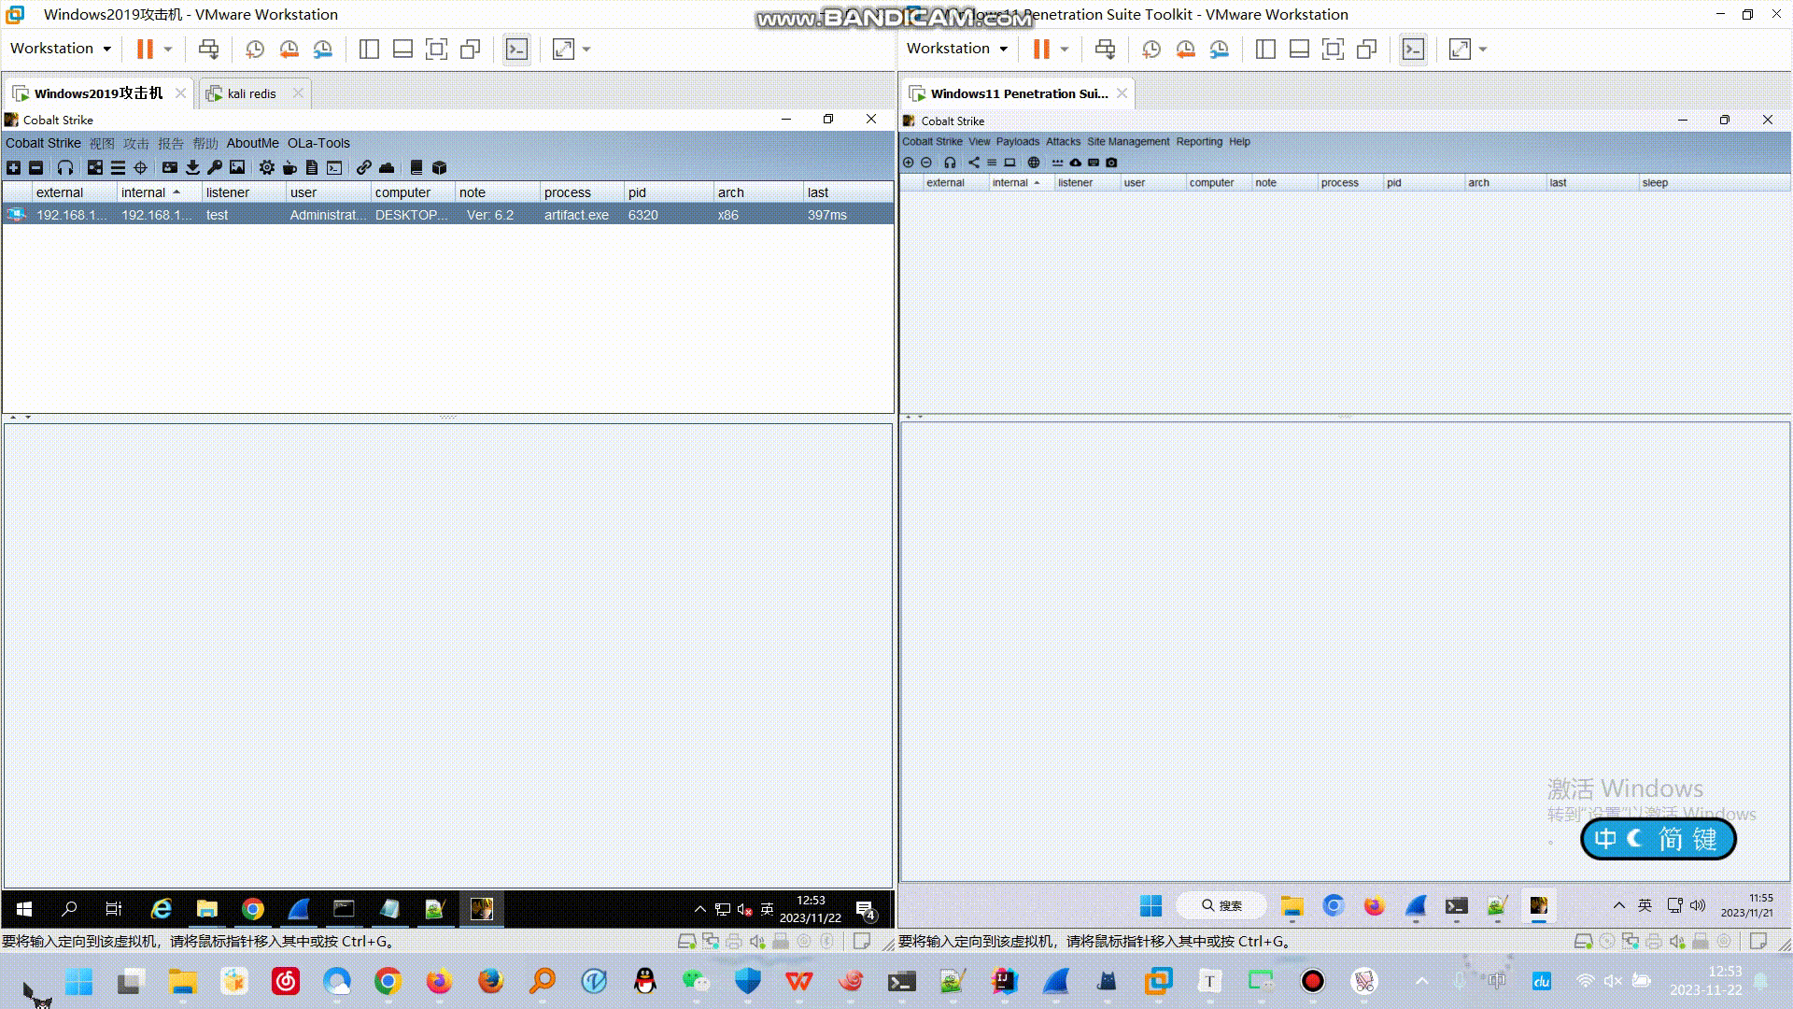Expand the Attacks menu in right CS instance
This screenshot has width=1793, height=1009.
1062,140
